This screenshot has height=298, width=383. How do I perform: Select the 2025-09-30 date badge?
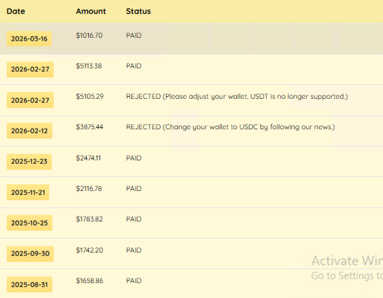click(30, 254)
